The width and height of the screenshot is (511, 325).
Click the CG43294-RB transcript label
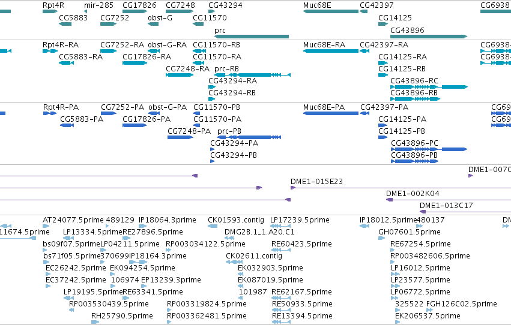pos(232,93)
